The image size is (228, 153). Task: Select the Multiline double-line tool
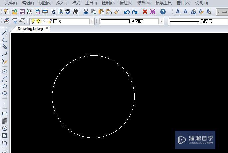click(x=5, y=47)
